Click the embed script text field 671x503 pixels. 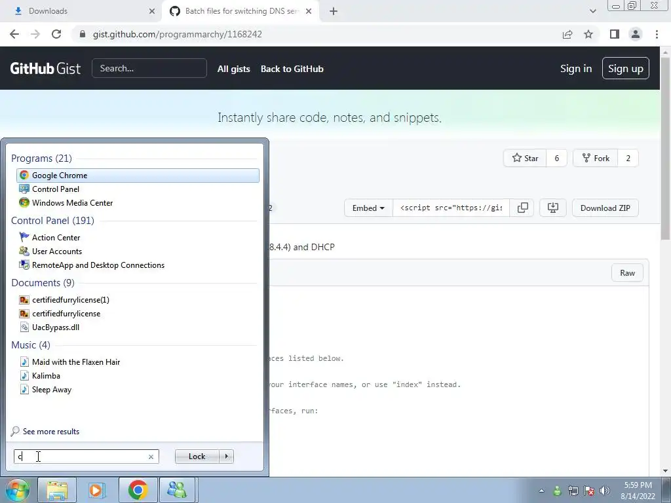[x=451, y=208]
